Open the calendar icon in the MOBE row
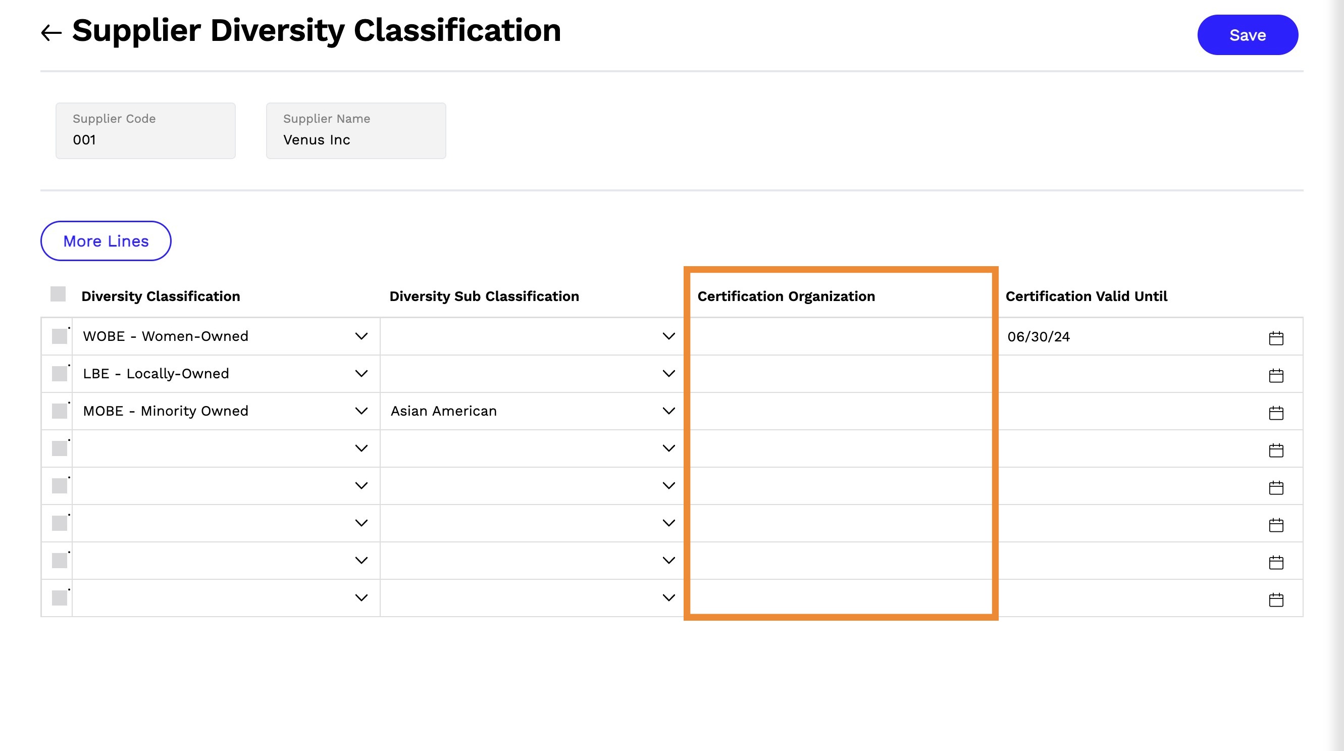 coord(1276,413)
